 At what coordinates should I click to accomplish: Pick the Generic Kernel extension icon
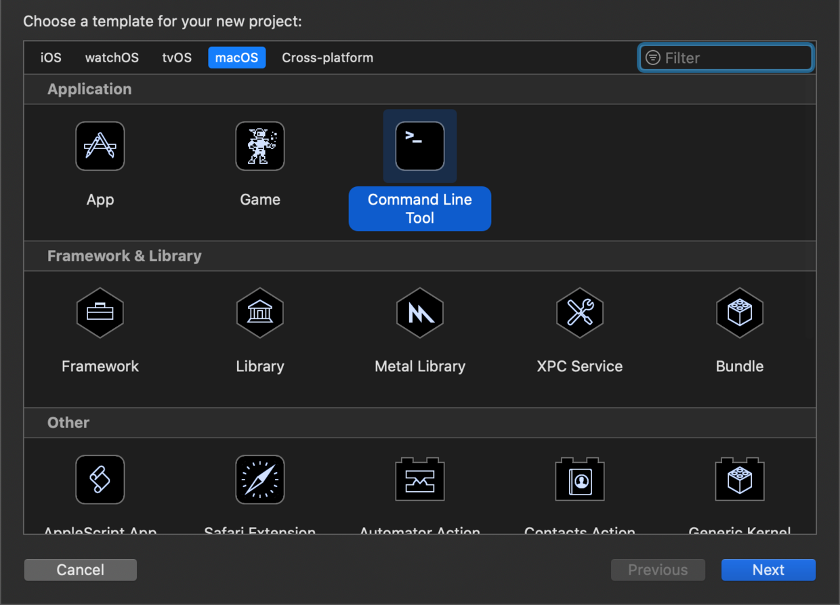[740, 479]
